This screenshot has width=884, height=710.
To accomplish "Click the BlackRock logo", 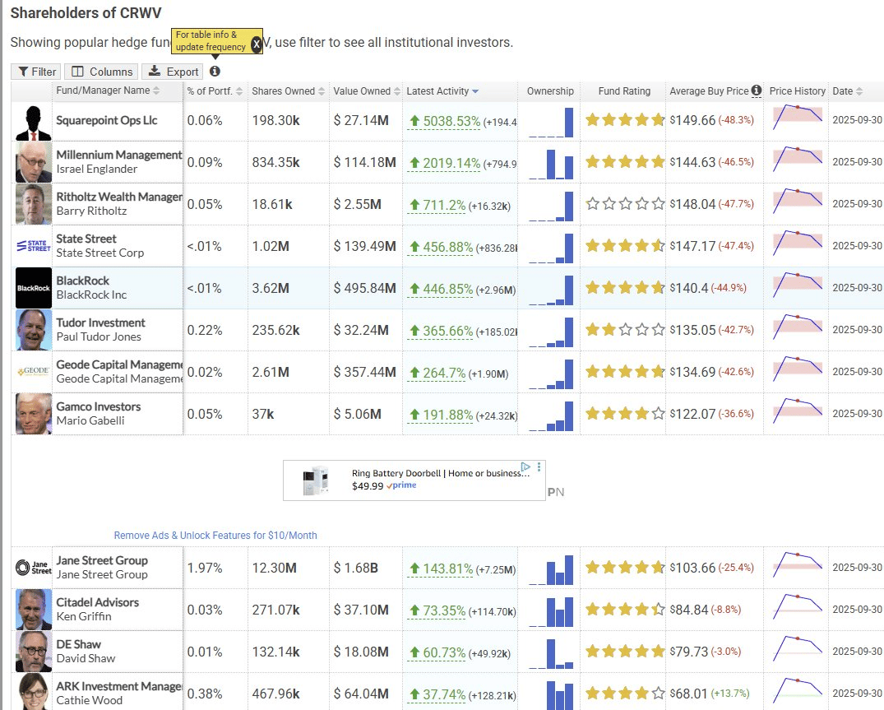I will pyautogui.click(x=33, y=288).
